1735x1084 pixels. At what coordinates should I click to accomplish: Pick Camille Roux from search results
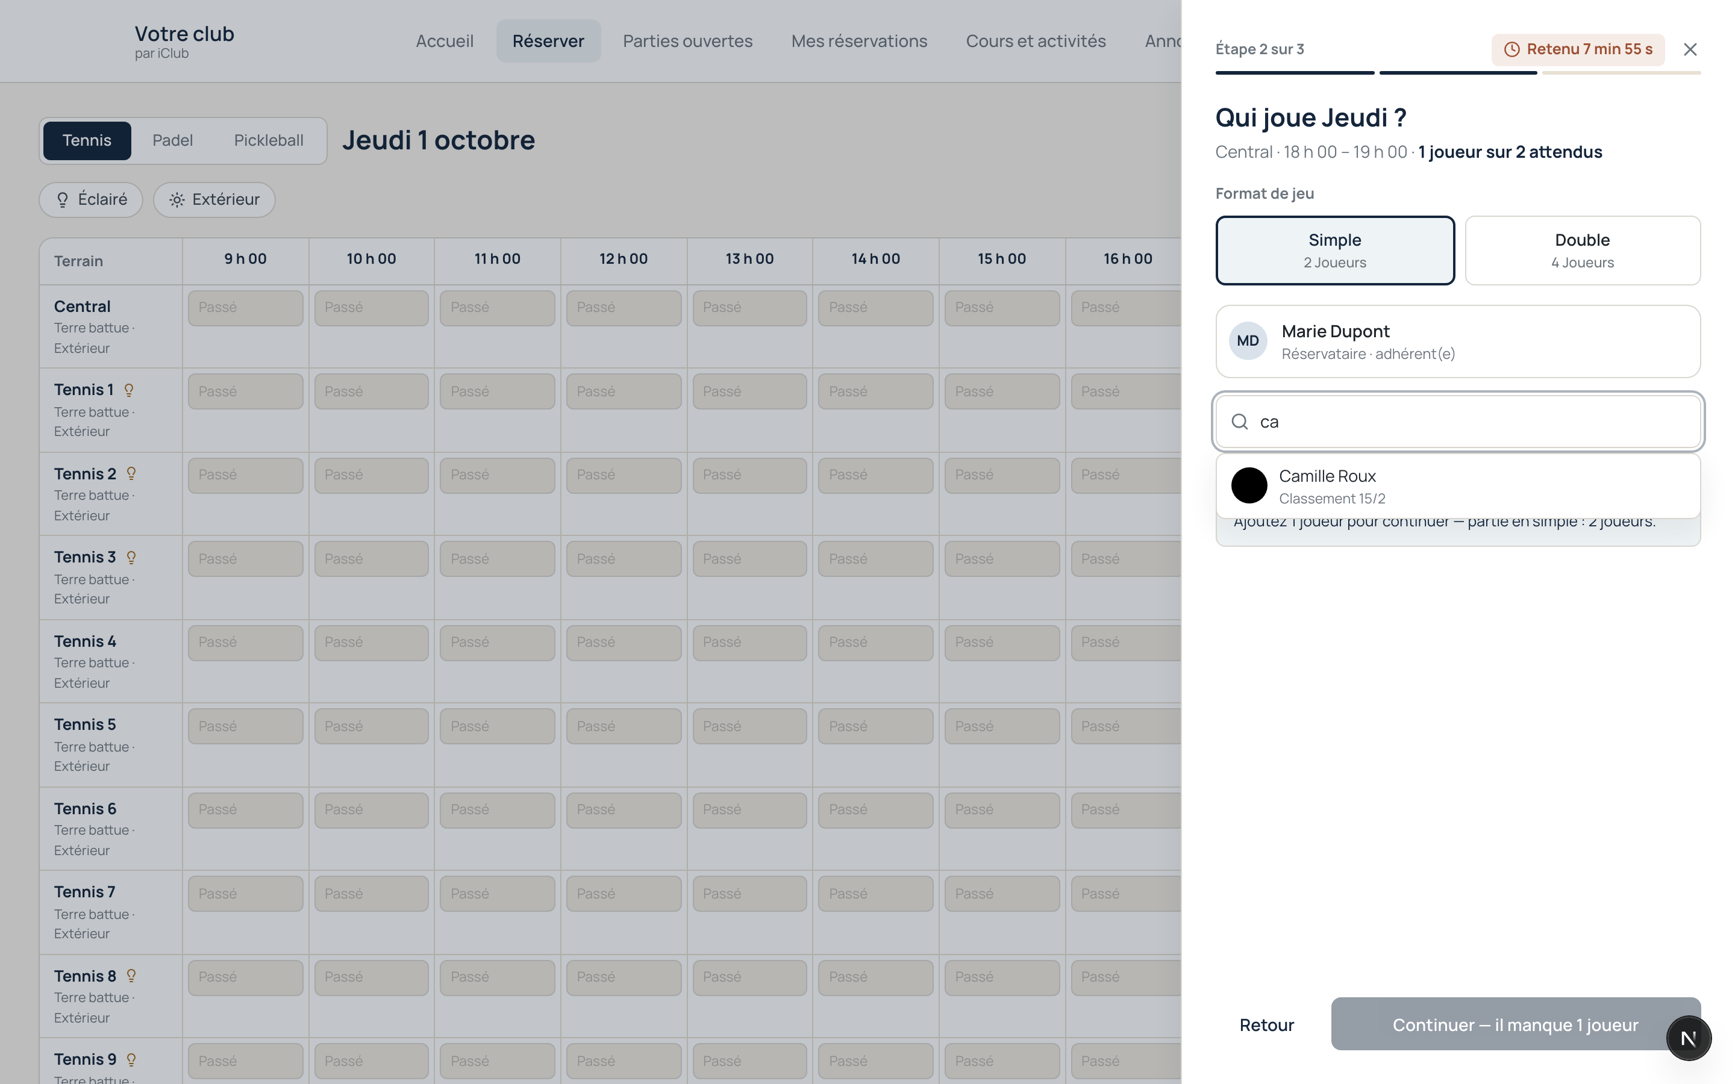pos(1457,486)
